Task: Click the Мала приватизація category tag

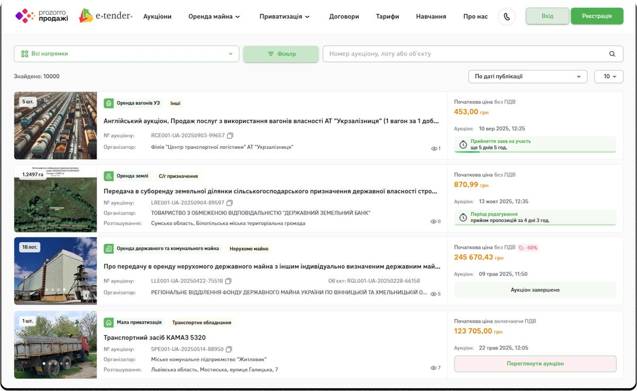Action: tap(133, 322)
